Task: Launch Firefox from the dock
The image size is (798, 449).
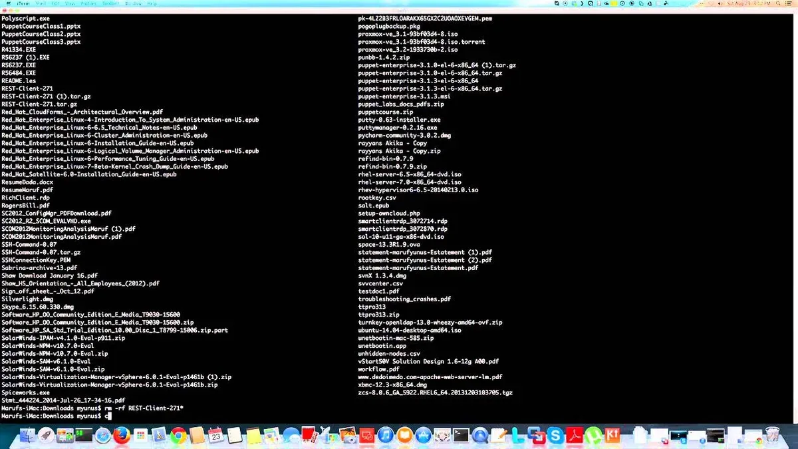Action: click(x=121, y=436)
